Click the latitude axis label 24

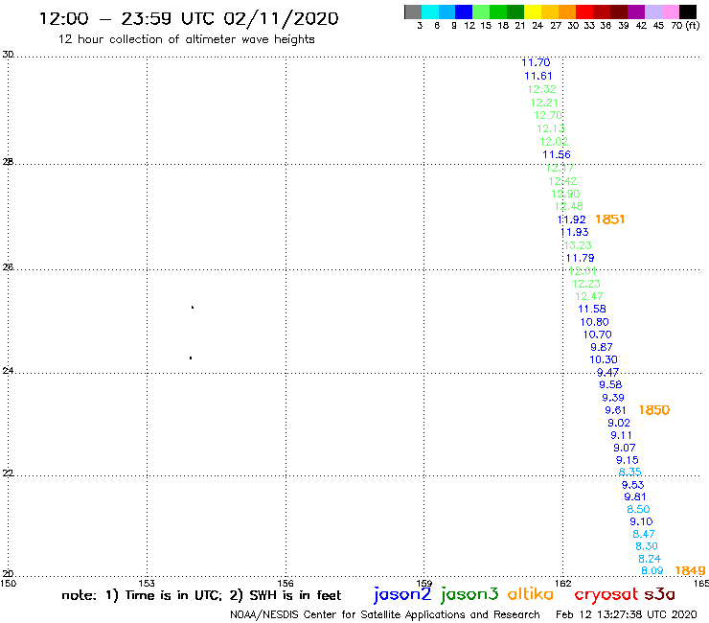click(x=8, y=371)
